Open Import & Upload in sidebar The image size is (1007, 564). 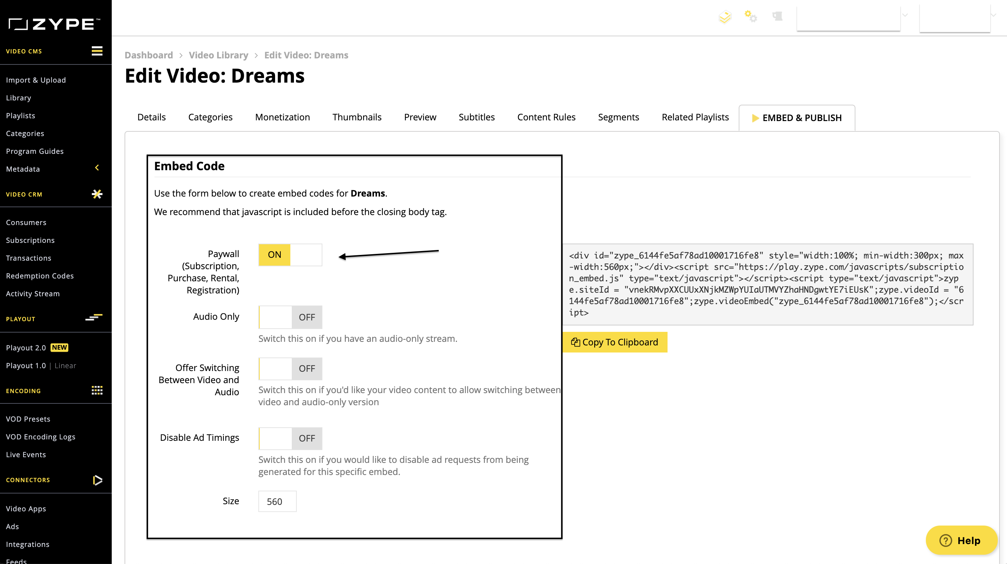36,80
